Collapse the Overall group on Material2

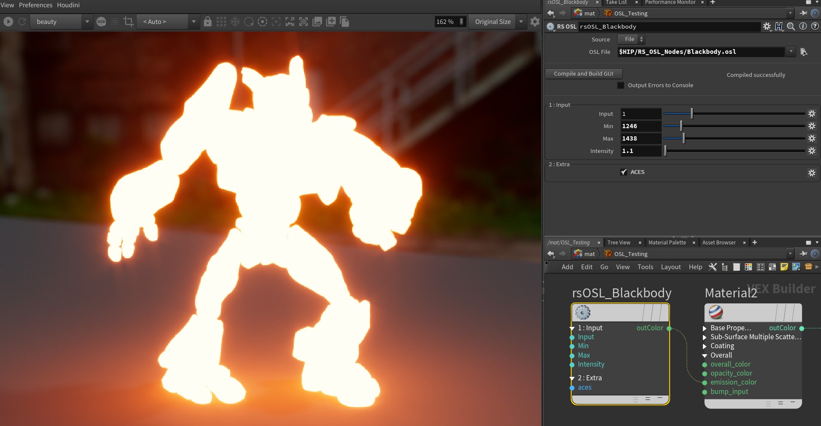coord(705,355)
